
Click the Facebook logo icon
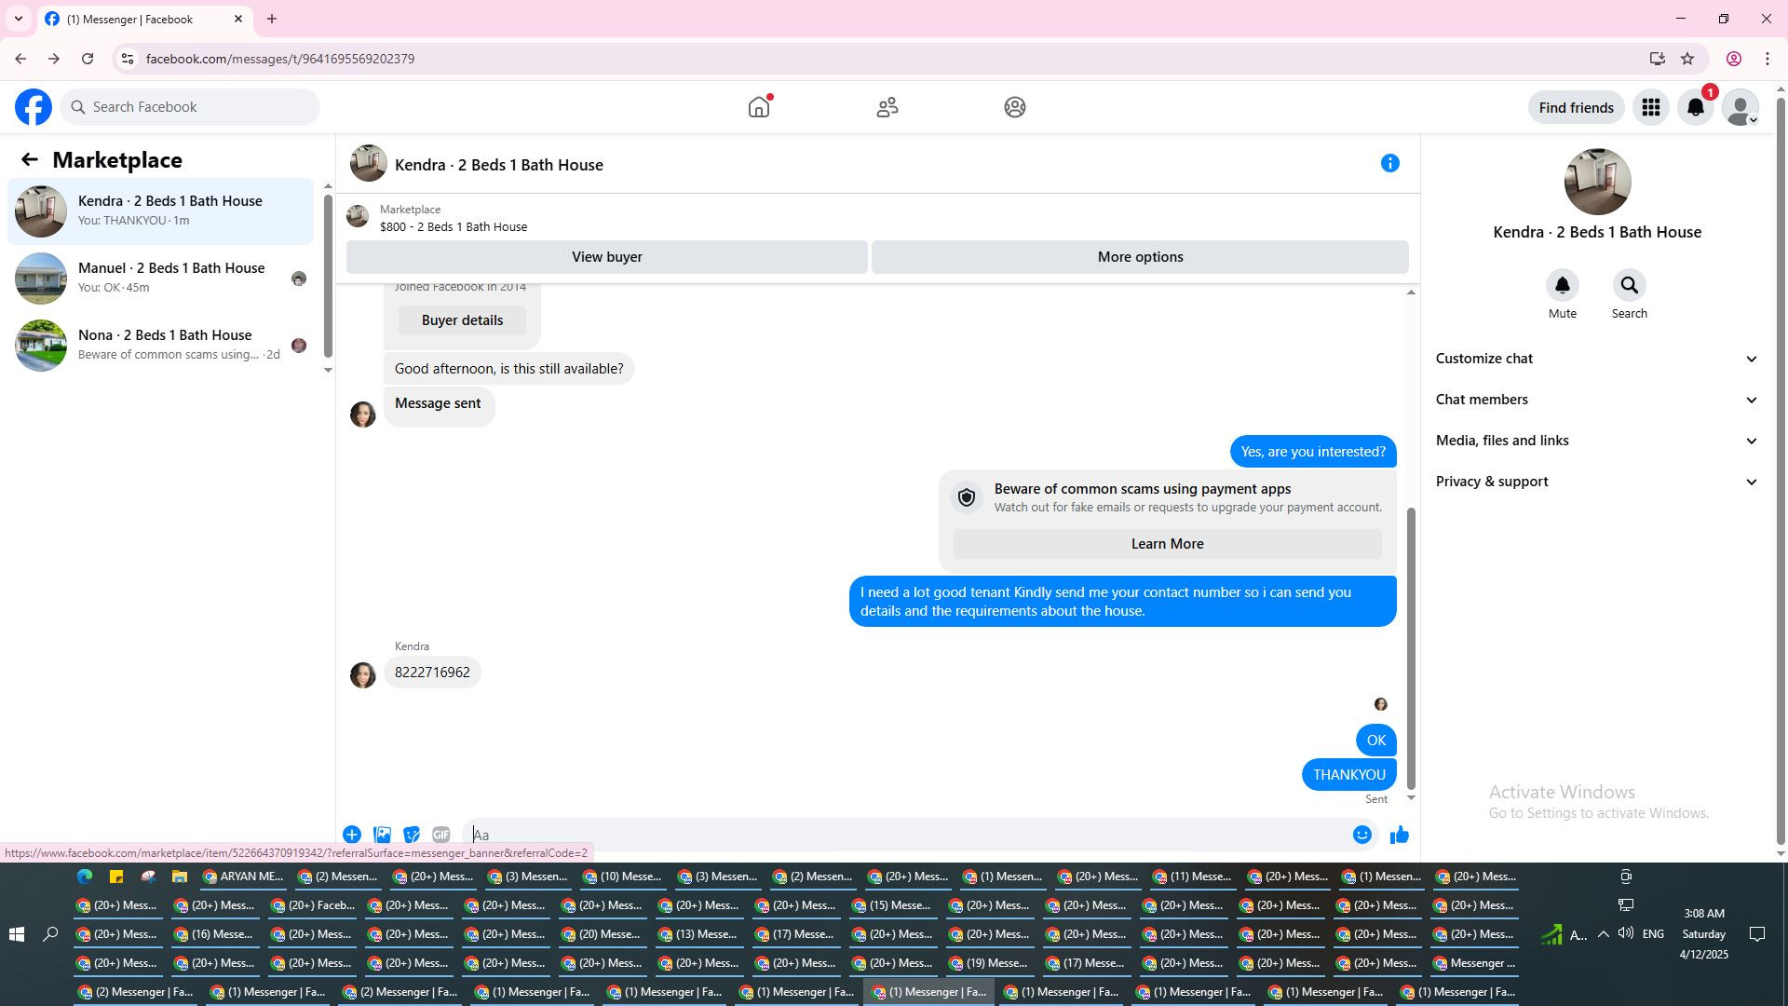click(x=34, y=107)
